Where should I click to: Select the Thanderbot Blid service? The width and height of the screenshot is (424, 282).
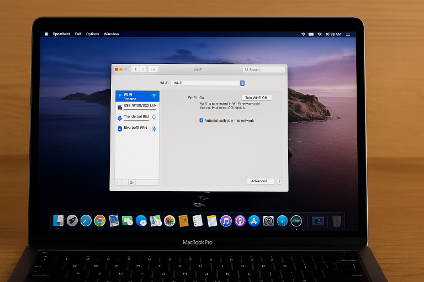[137, 117]
